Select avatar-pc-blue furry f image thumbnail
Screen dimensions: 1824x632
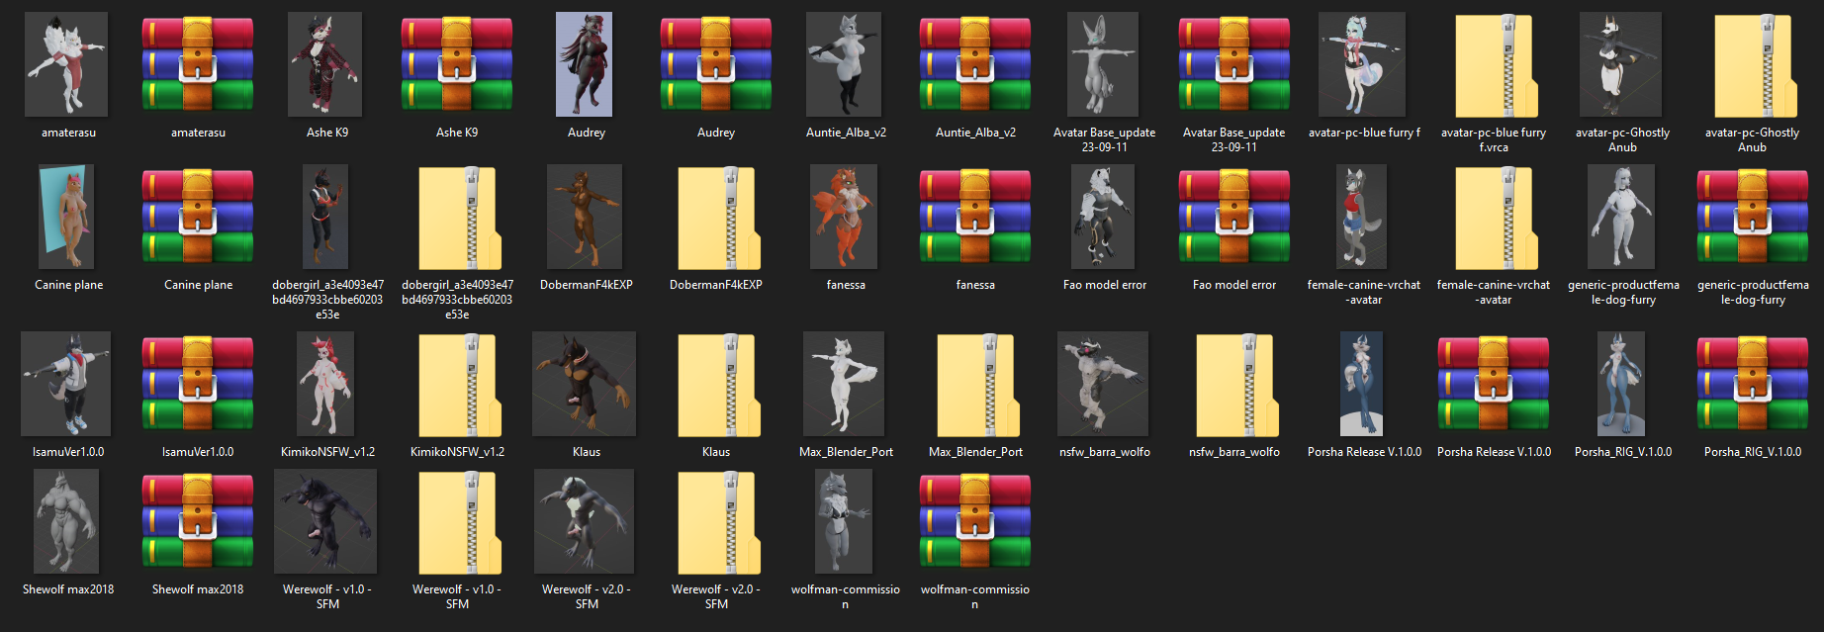coord(1362,64)
